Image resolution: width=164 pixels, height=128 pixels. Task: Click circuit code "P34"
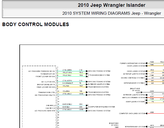click(152, 70)
